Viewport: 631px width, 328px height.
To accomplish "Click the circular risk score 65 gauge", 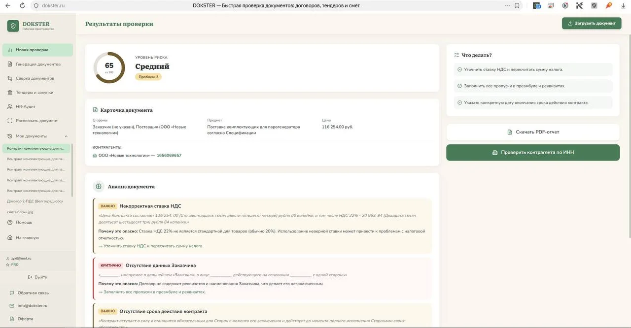I will [109, 67].
